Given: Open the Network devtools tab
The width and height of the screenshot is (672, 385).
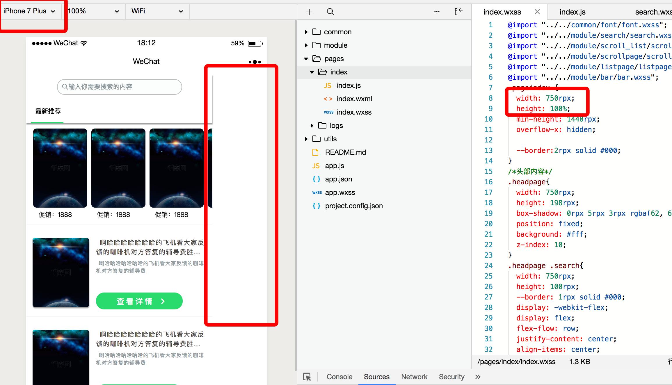Looking at the screenshot, I should (414, 377).
